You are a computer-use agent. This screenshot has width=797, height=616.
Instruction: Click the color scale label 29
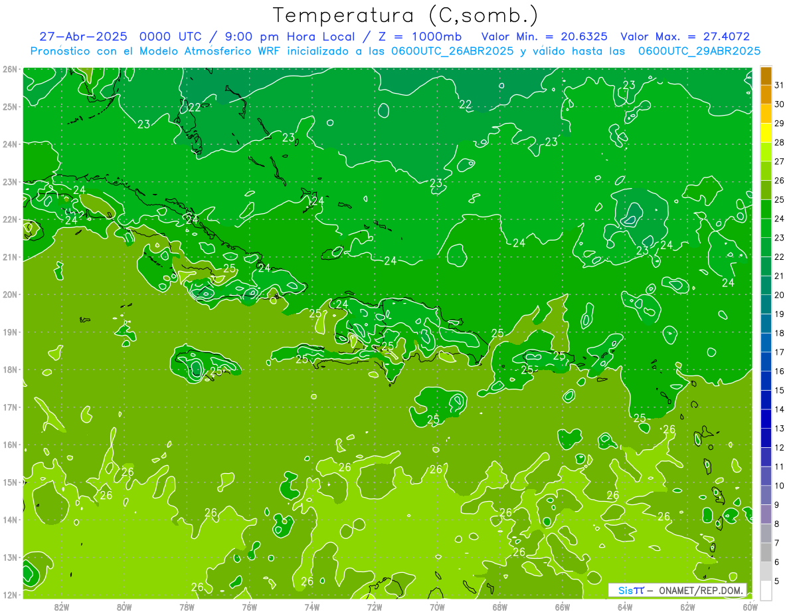pos(779,123)
